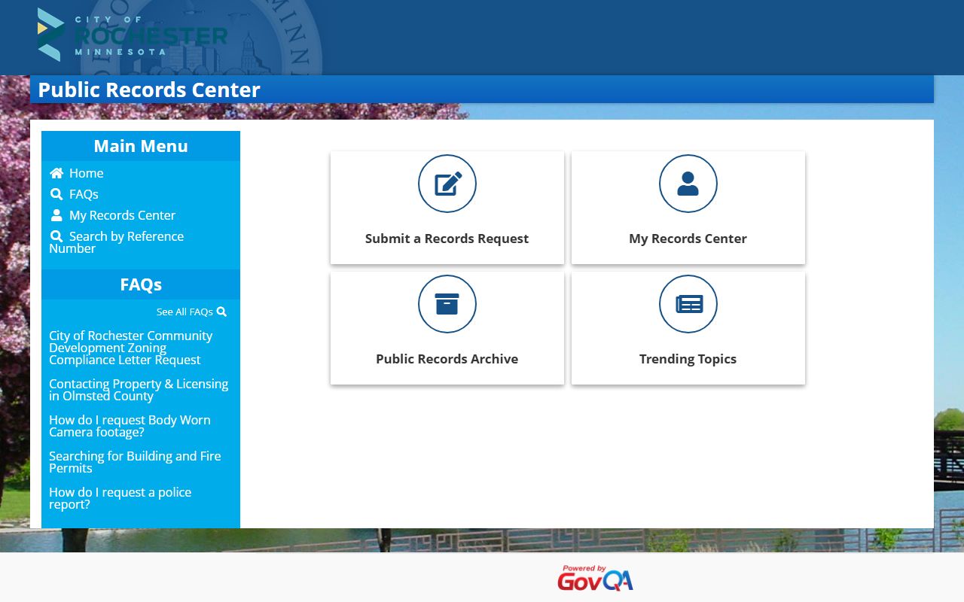Click the Home house icon in Main Menu
Screen dimensions: 964x602
tap(56, 173)
